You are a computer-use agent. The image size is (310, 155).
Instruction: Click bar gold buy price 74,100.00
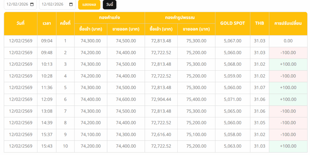[x=91, y=134]
